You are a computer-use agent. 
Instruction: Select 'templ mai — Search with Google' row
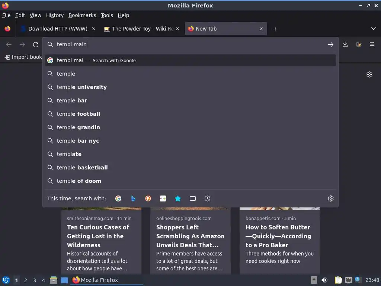(x=190, y=60)
